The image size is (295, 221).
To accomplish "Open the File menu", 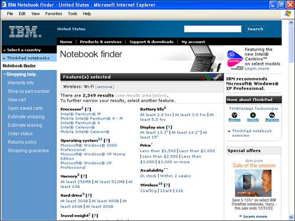I will tap(10, 14).
